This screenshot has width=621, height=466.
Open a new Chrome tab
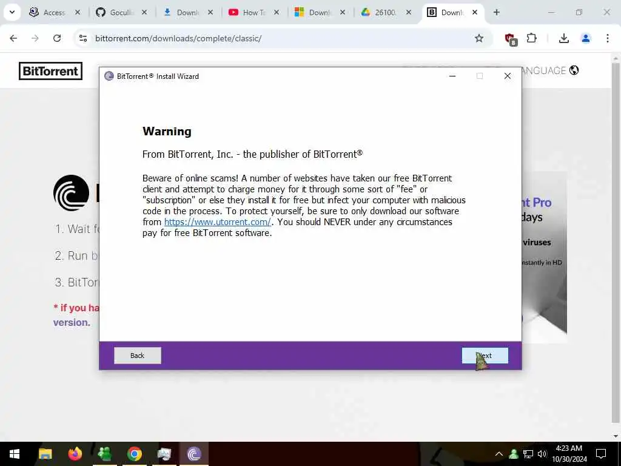pos(496,12)
